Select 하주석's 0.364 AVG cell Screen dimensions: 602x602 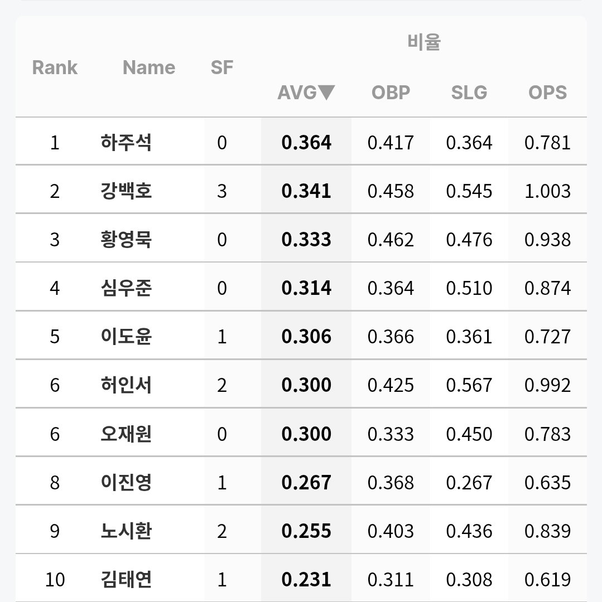coord(306,143)
